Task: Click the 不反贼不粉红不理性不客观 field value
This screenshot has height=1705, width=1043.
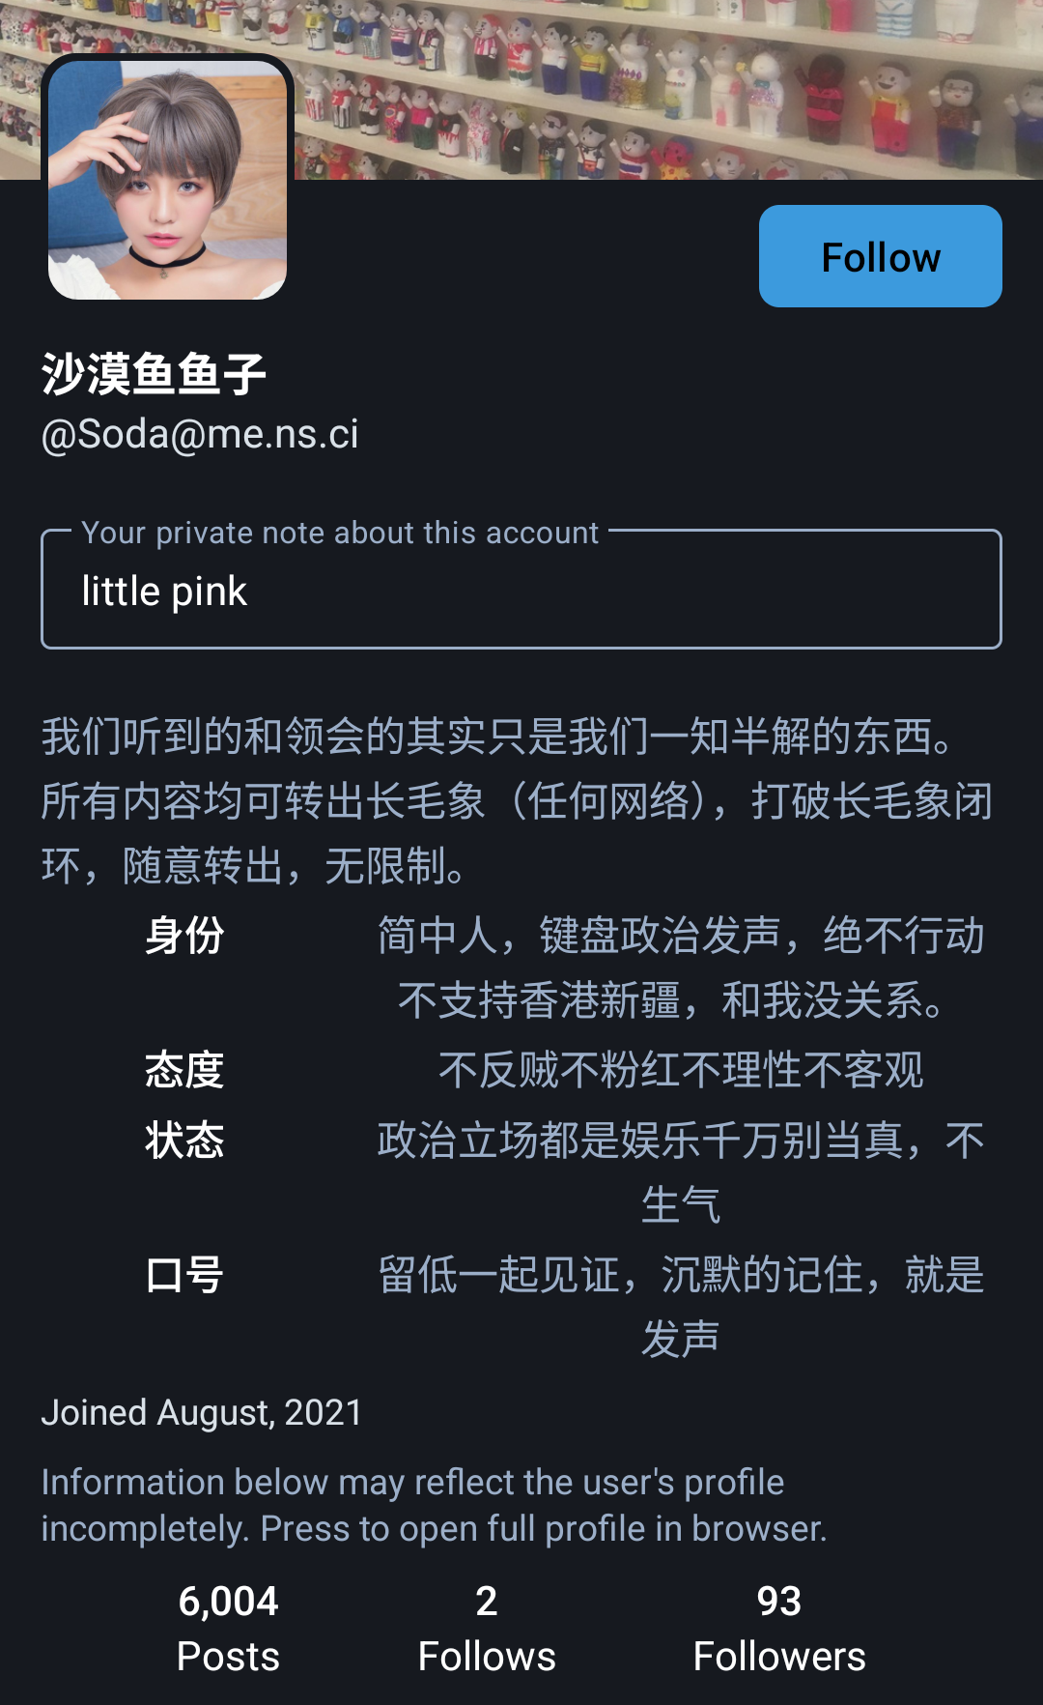Action: [x=681, y=1070]
